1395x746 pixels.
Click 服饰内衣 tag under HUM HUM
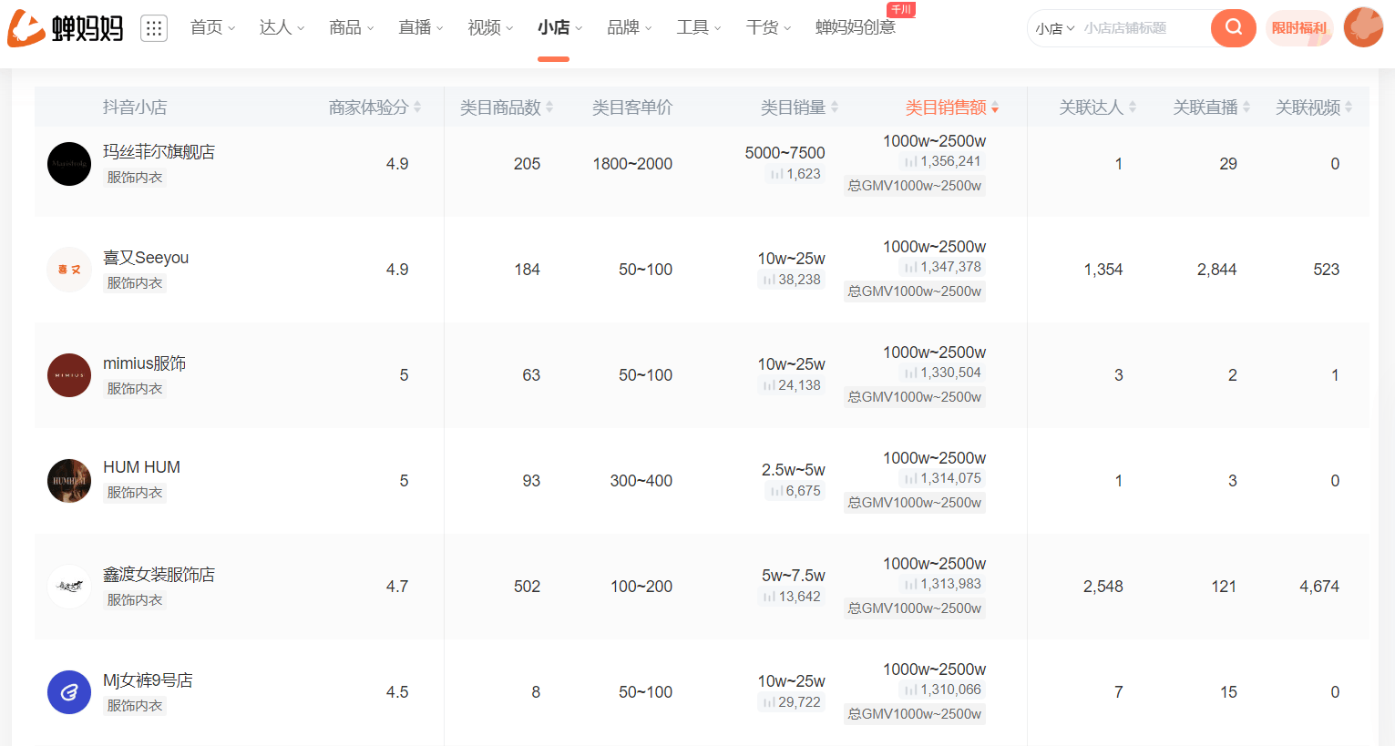pyautogui.click(x=135, y=493)
